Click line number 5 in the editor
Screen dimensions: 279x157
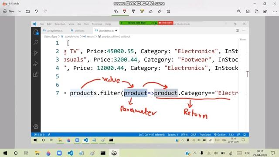click(x=57, y=76)
